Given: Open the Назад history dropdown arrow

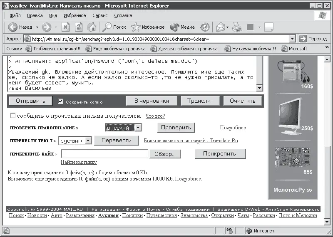Looking at the screenshot, I should coord(37,27).
